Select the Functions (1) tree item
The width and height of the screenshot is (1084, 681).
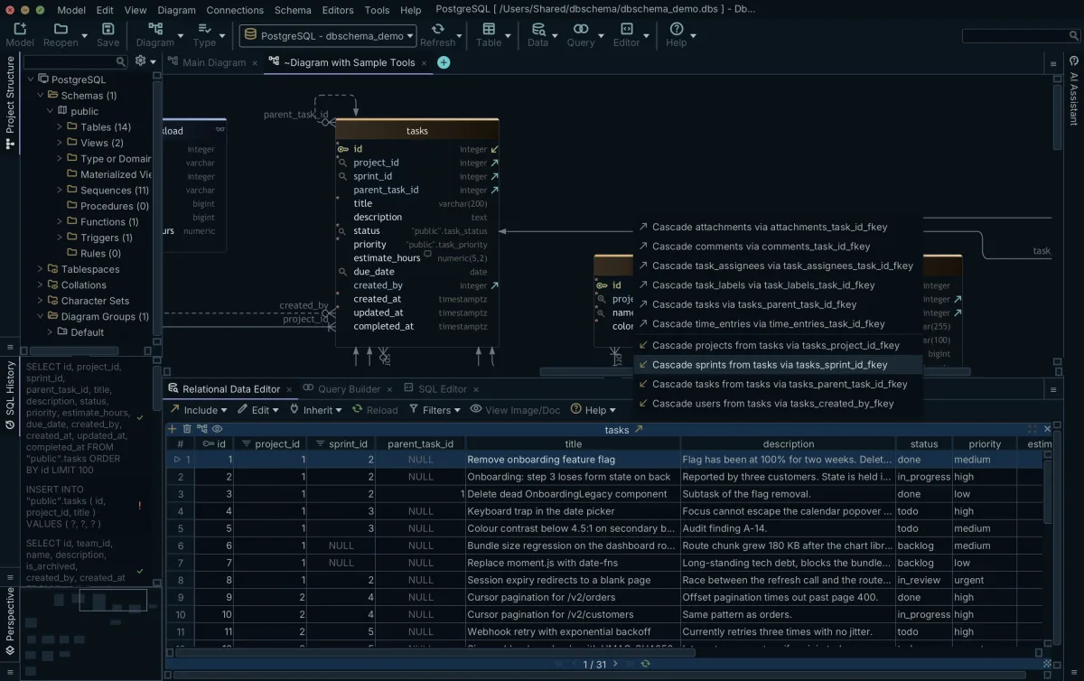[108, 222]
